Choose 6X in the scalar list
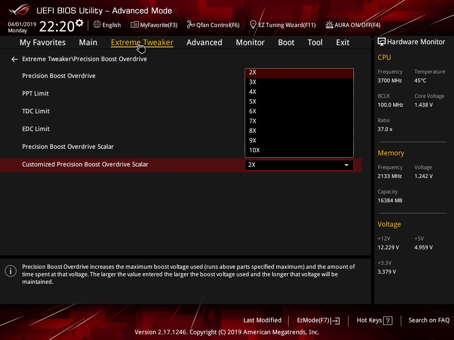454x340 pixels. coord(299,111)
